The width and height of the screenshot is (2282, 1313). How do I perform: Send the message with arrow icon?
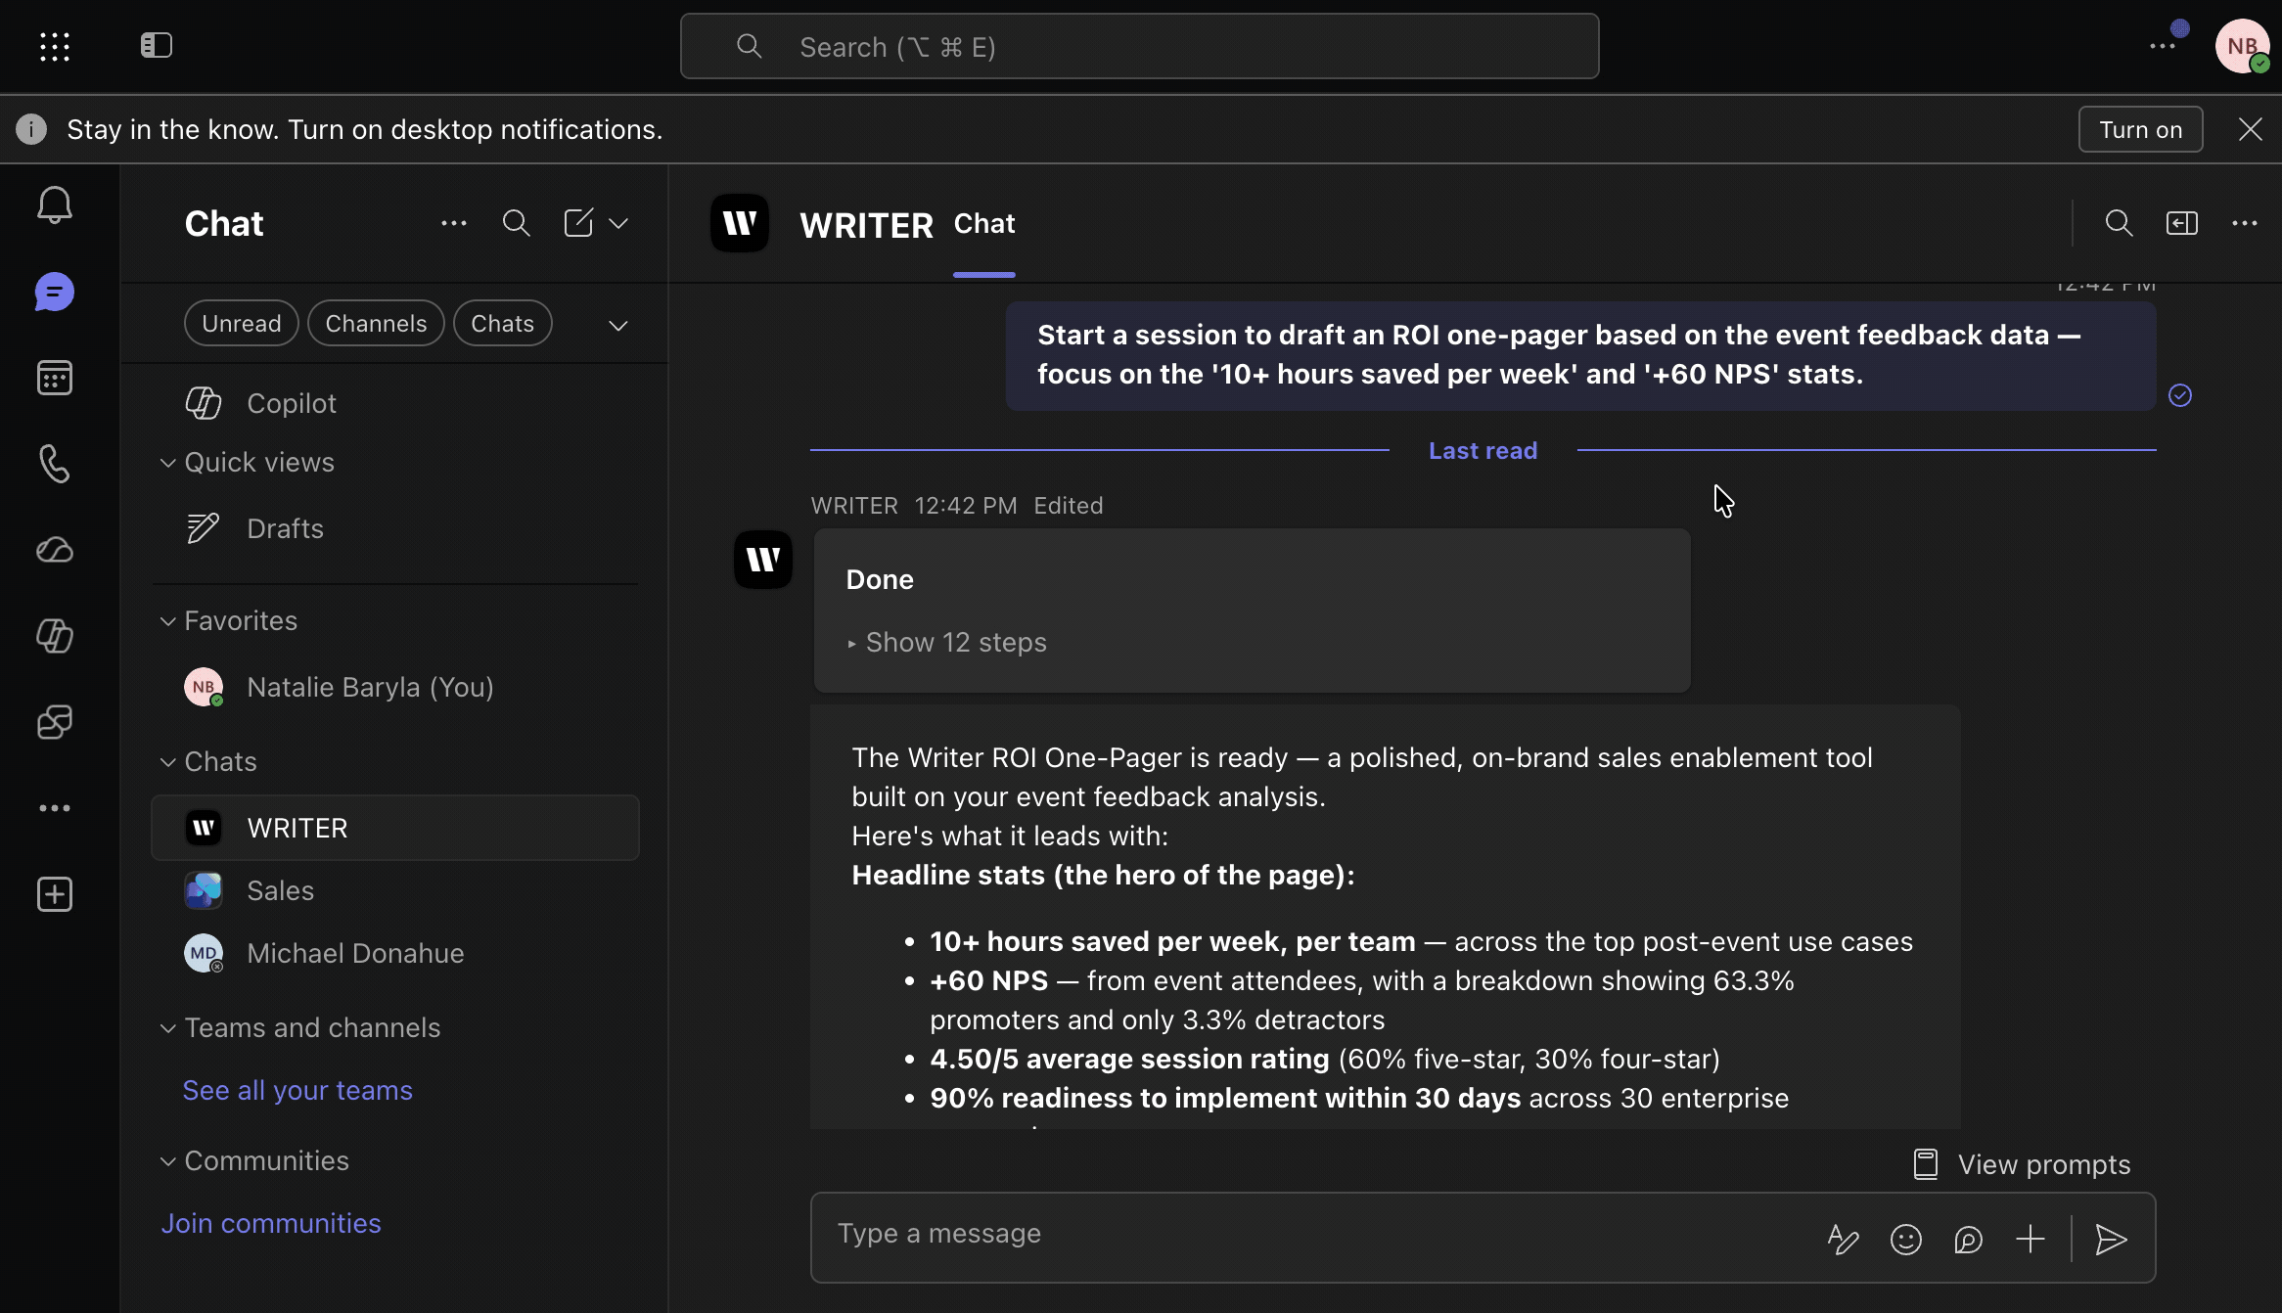pos(2111,1240)
